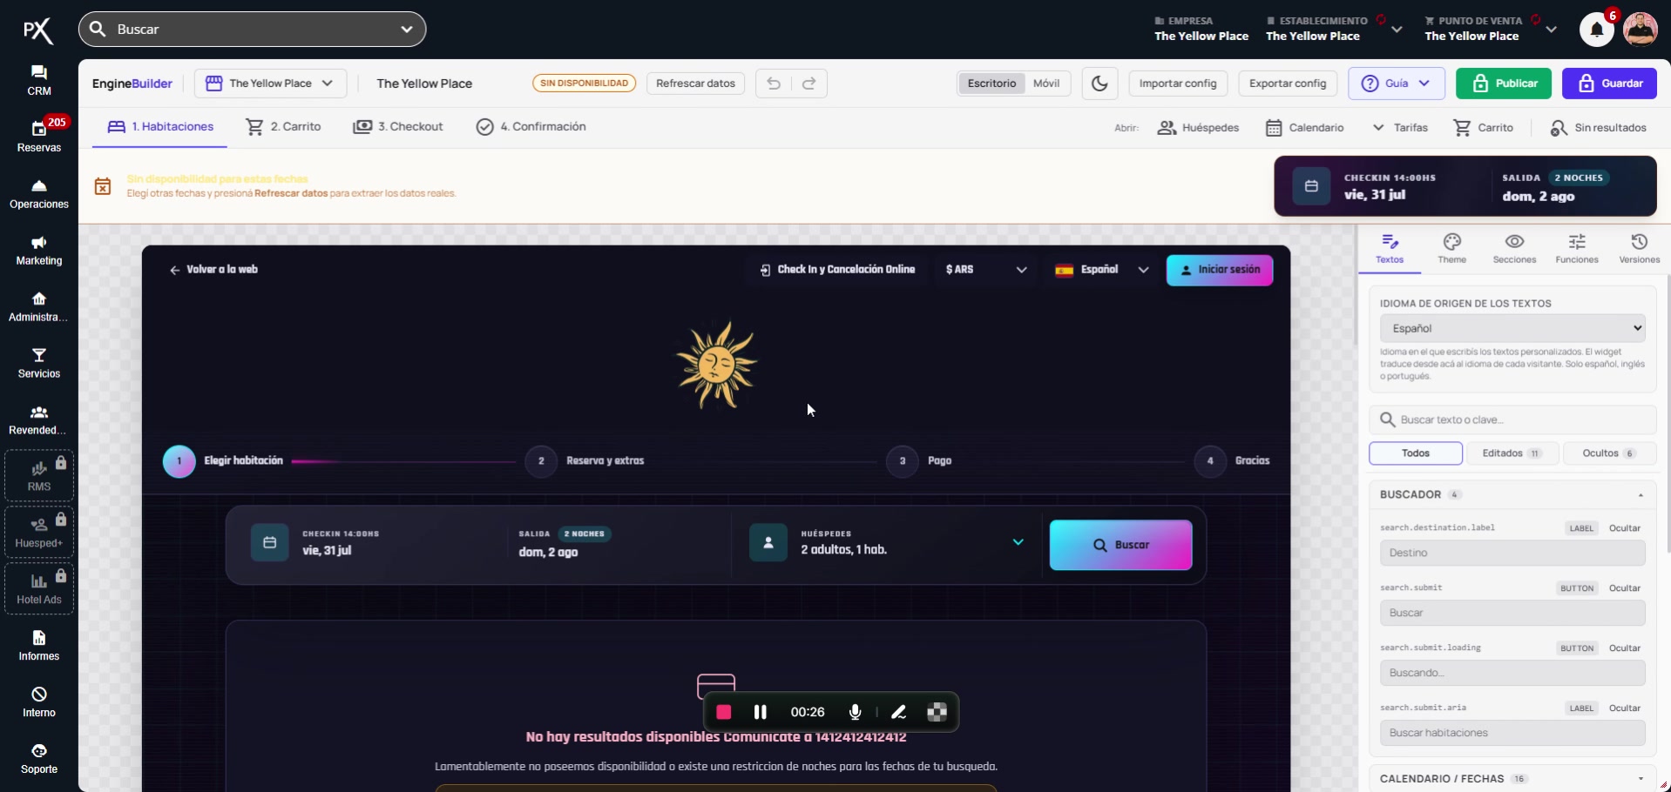Stop the screen recording

723,712
